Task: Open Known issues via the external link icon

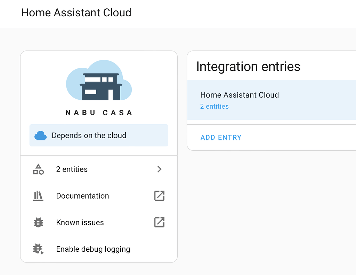Action: pyautogui.click(x=159, y=222)
